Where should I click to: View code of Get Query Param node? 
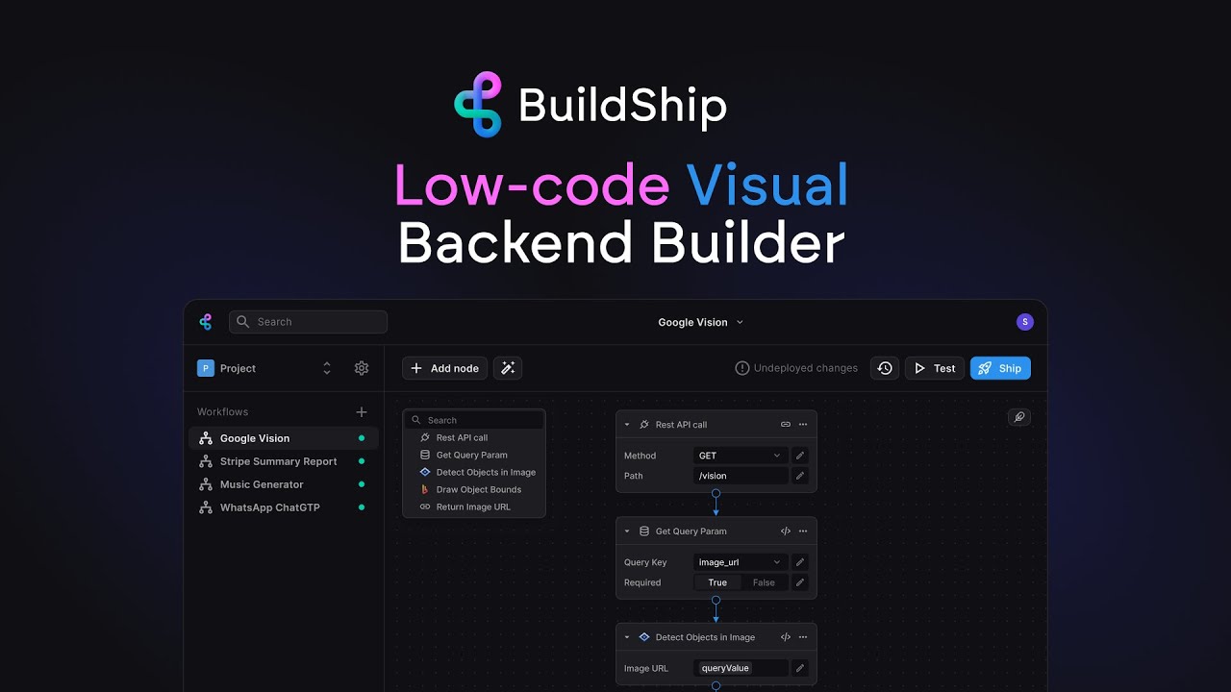[786, 531]
